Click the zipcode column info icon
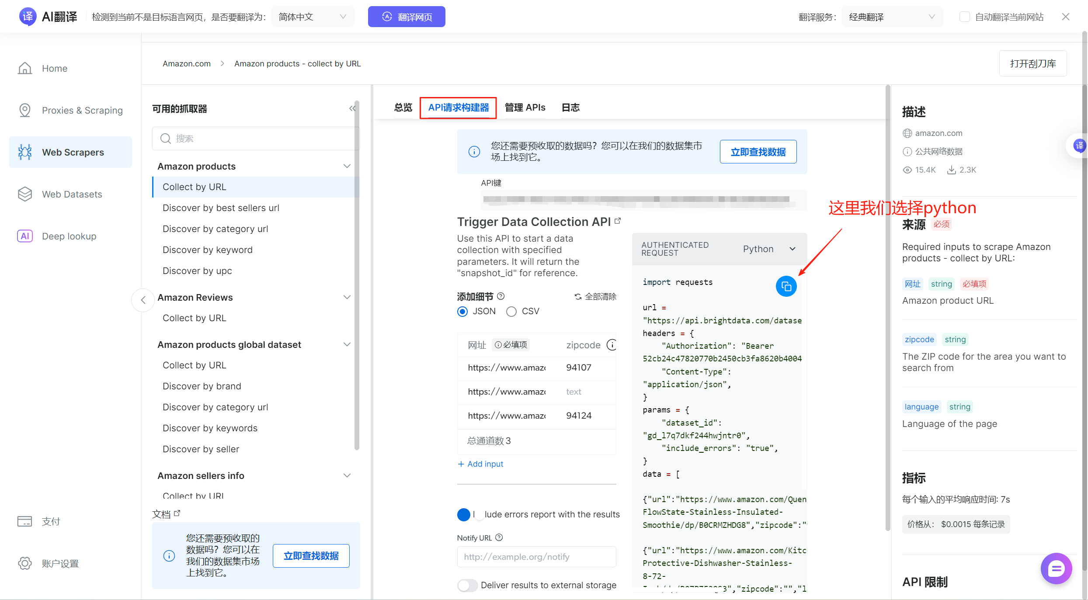 (612, 345)
